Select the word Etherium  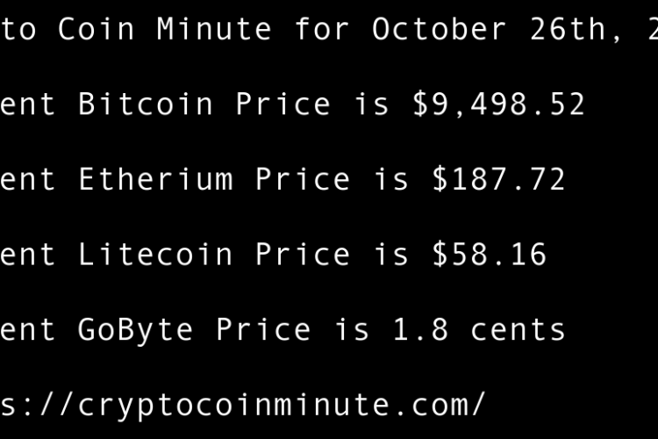[x=155, y=180]
